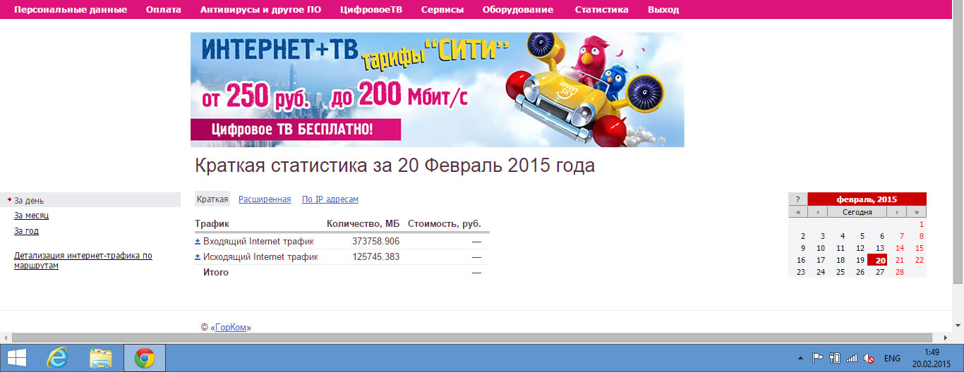Select day 19 in calendar
This screenshot has height=372, width=964.
pos(860,260)
